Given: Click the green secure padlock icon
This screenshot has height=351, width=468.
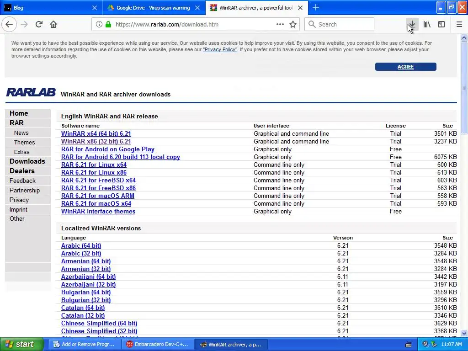Looking at the screenshot, I should (108, 25).
